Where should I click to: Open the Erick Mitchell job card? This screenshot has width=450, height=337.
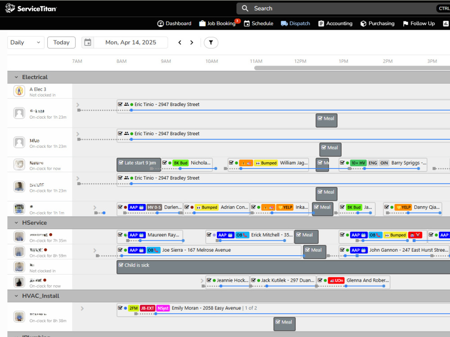tap(249, 237)
